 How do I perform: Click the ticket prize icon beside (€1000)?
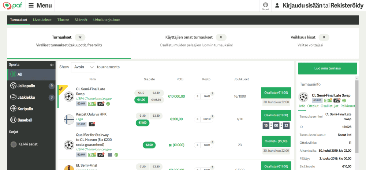coord(171,145)
